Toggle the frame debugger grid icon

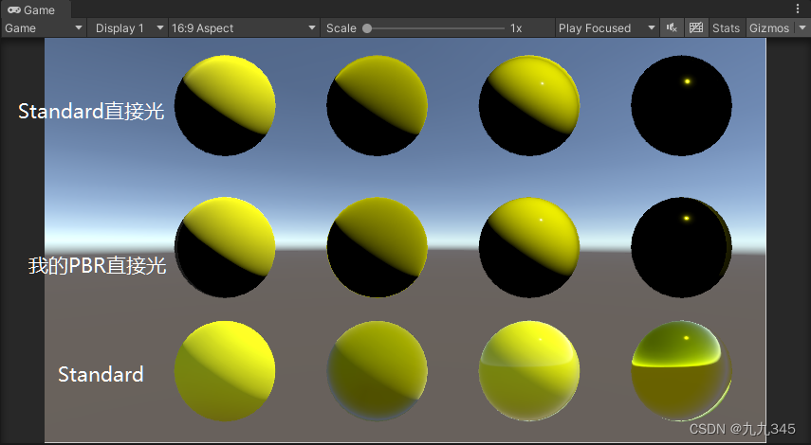click(696, 27)
